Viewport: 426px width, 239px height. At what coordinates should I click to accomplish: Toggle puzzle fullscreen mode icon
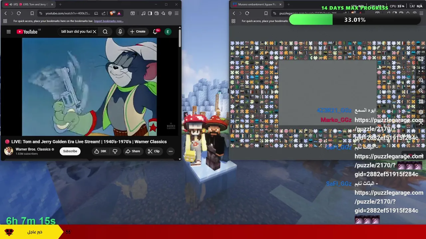click(x=421, y=70)
